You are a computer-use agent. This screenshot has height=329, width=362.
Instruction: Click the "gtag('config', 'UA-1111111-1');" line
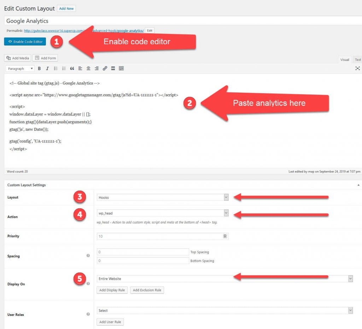point(35,141)
